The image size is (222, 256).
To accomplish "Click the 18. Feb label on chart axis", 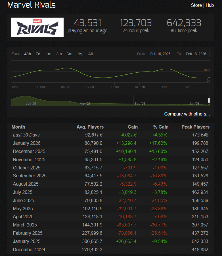I will [140, 87].
